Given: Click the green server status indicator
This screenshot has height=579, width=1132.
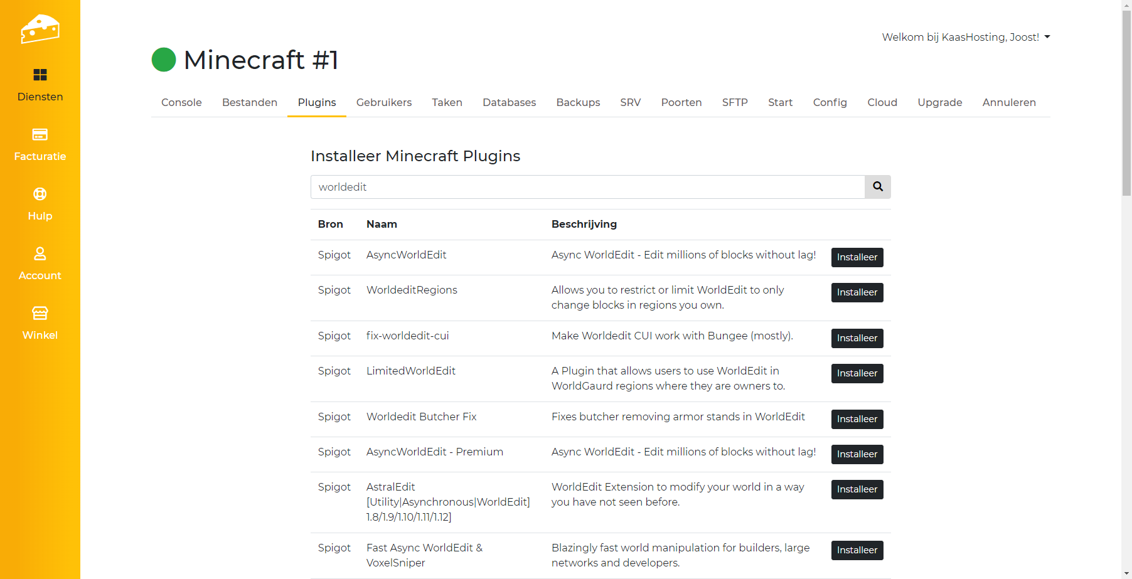Looking at the screenshot, I should click(164, 60).
